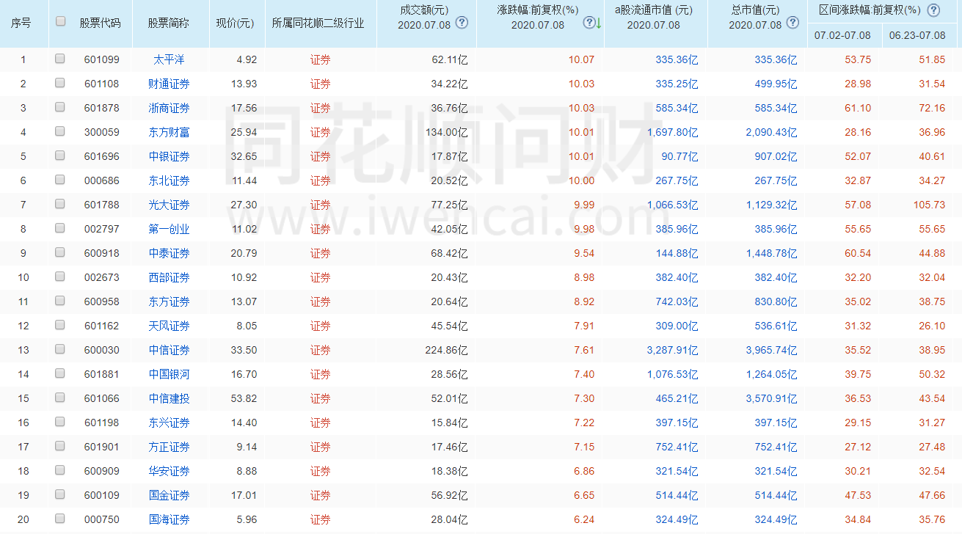
Task: Click the 105.73 range change value
Action: click(929, 205)
